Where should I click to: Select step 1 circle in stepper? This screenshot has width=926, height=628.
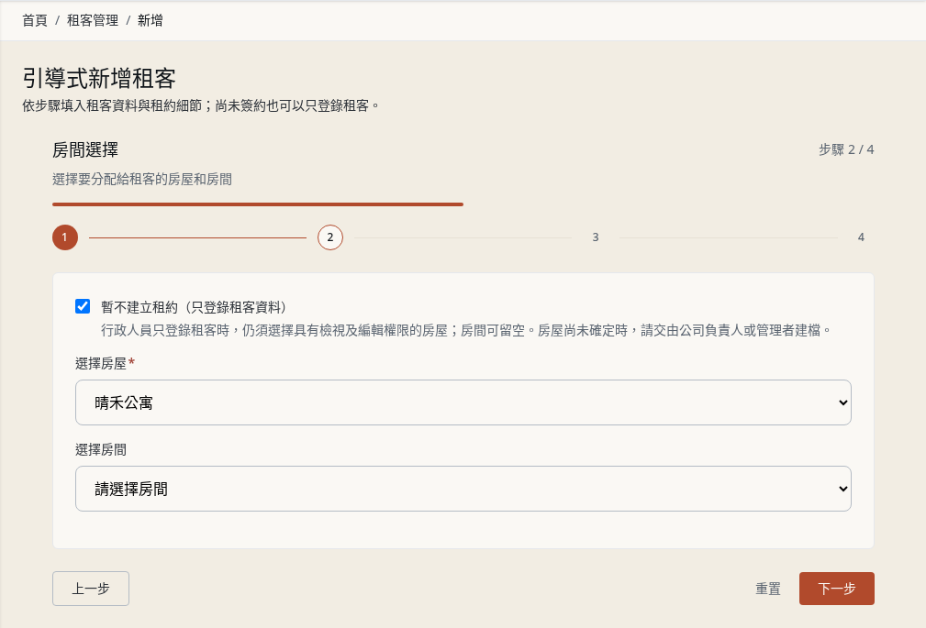65,237
